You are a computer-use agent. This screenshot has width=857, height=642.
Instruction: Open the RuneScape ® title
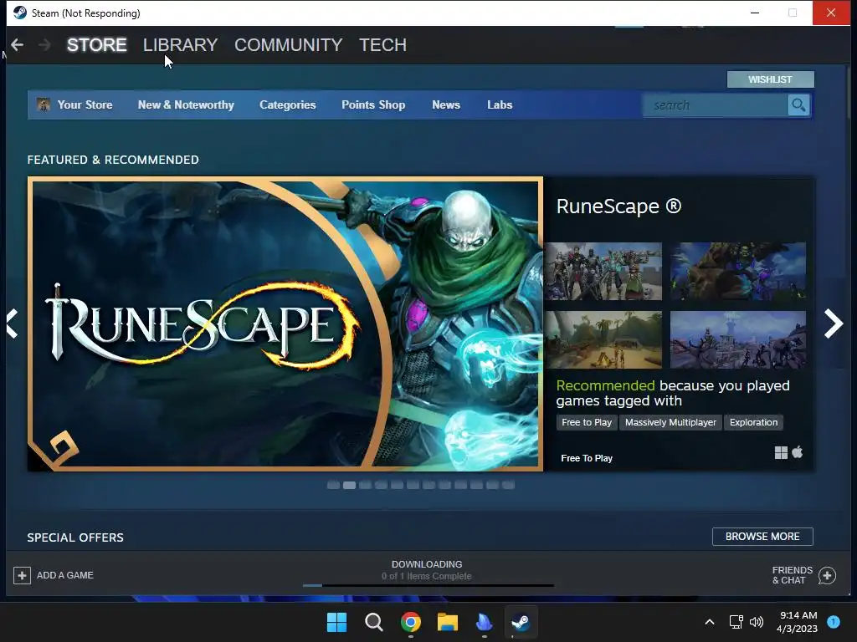pyautogui.click(x=618, y=206)
